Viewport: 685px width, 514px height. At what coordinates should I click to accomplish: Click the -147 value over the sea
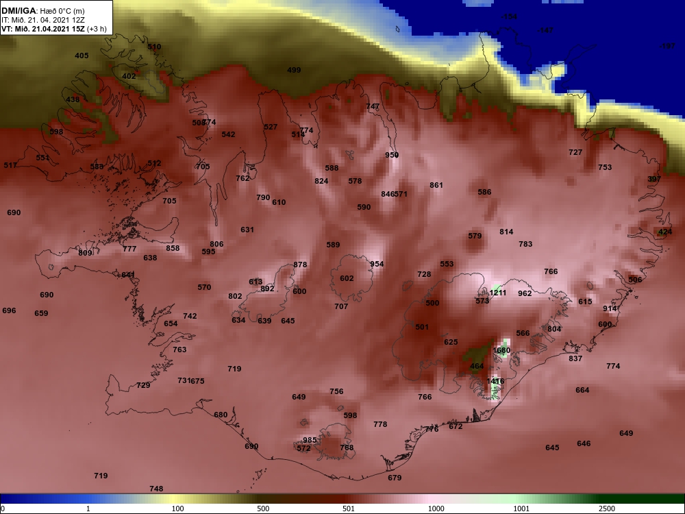click(545, 30)
